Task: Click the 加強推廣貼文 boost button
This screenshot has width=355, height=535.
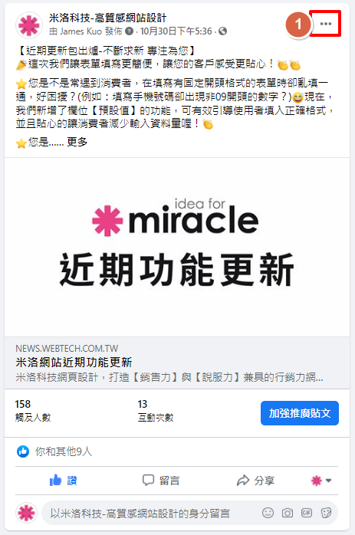Action: pos(300,413)
